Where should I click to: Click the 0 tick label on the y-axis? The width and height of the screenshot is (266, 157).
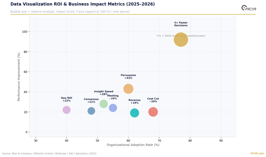tap(26, 132)
